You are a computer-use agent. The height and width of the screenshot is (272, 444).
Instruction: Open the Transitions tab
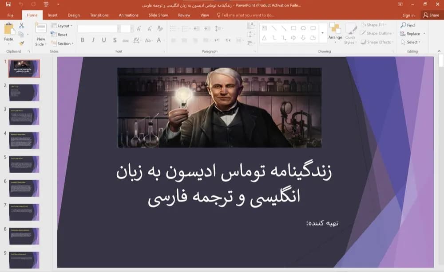coord(99,15)
